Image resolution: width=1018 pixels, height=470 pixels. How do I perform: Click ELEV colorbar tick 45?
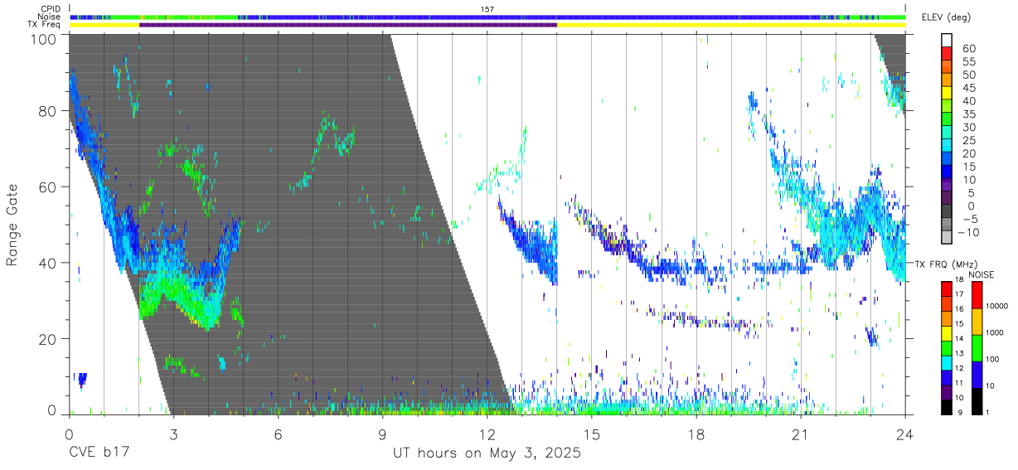[x=967, y=89]
